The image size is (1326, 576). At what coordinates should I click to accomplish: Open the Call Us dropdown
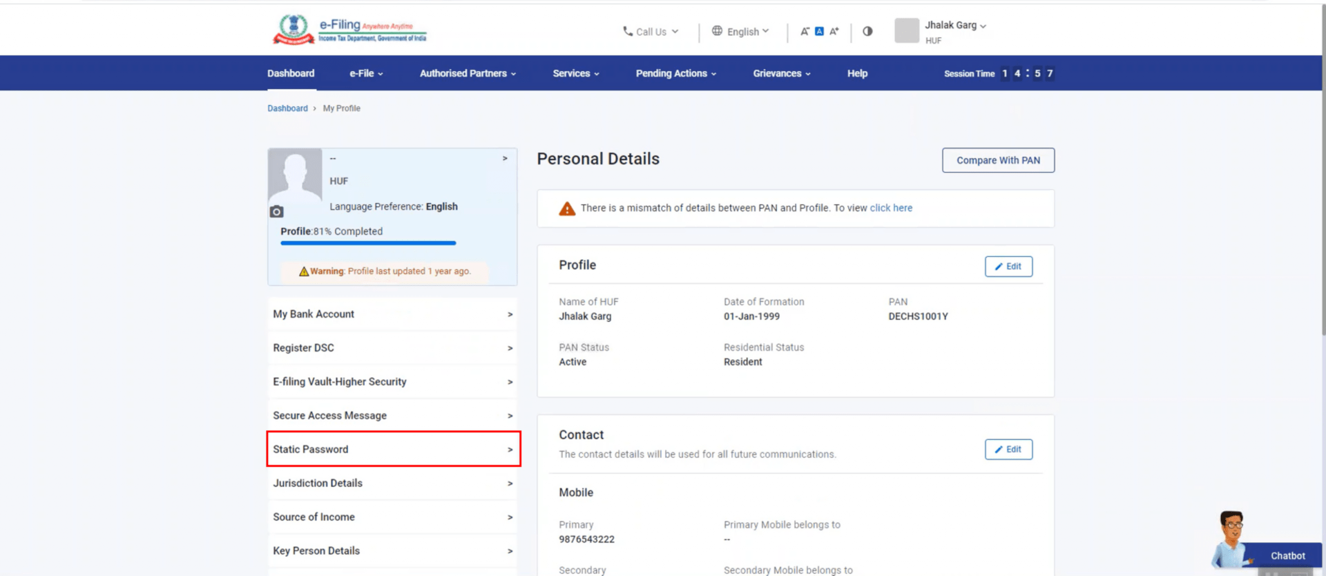tap(651, 32)
